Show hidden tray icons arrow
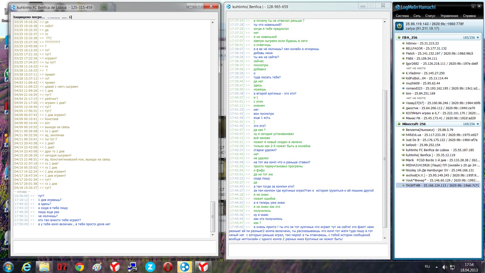The image size is (485, 273). (x=437, y=267)
